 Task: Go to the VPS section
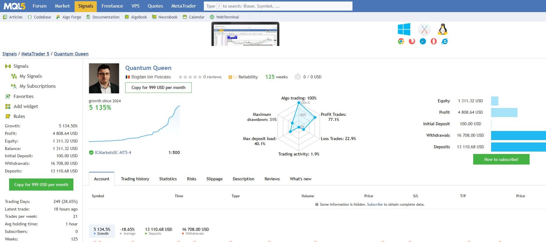tap(136, 6)
